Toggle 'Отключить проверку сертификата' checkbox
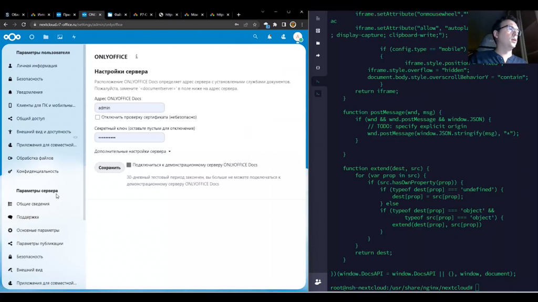This screenshot has height=302, width=538. coord(97,117)
